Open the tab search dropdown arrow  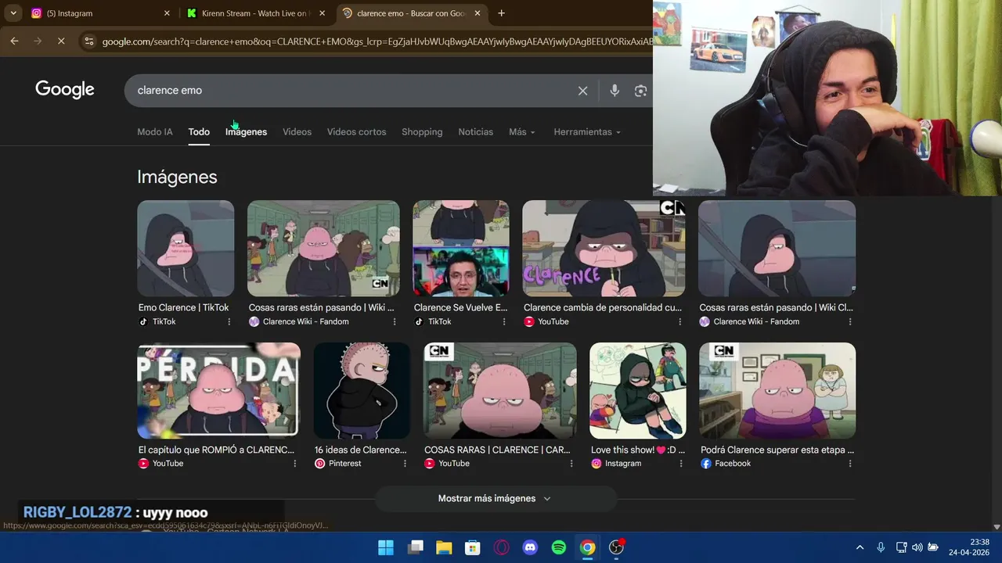pyautogui.click(x=13, y=13)
